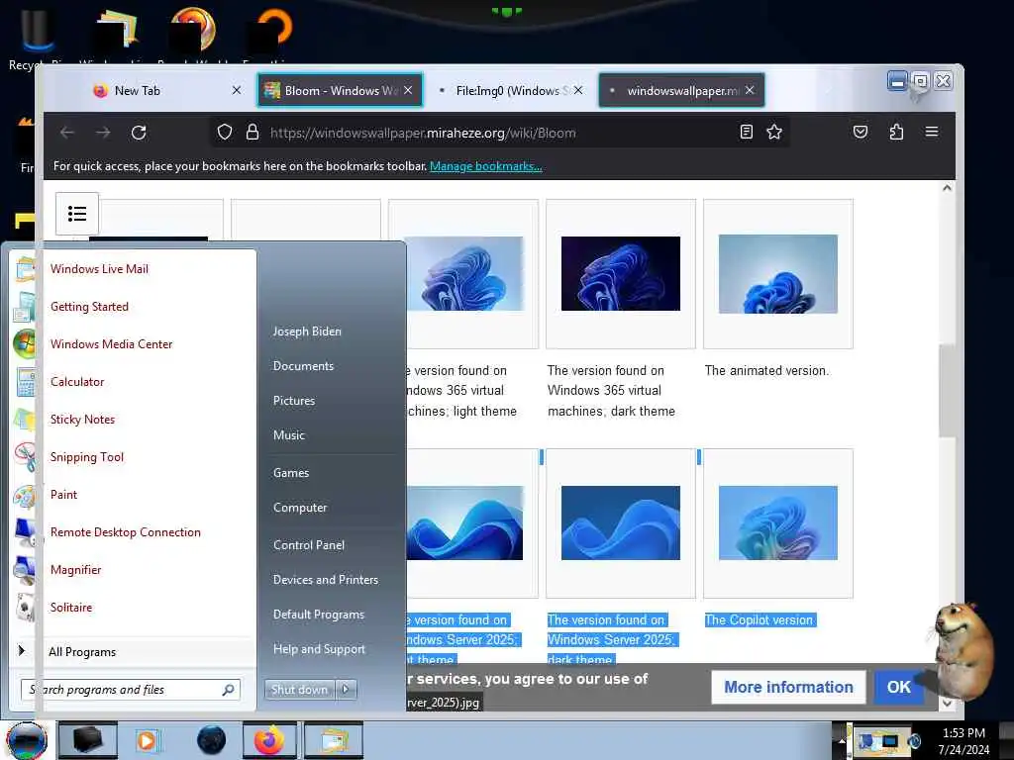1014x760 pixels.
Task: Bookmark this page with the star
Action: [x=774, y=132]
